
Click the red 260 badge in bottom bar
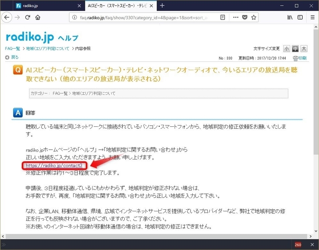298,245
